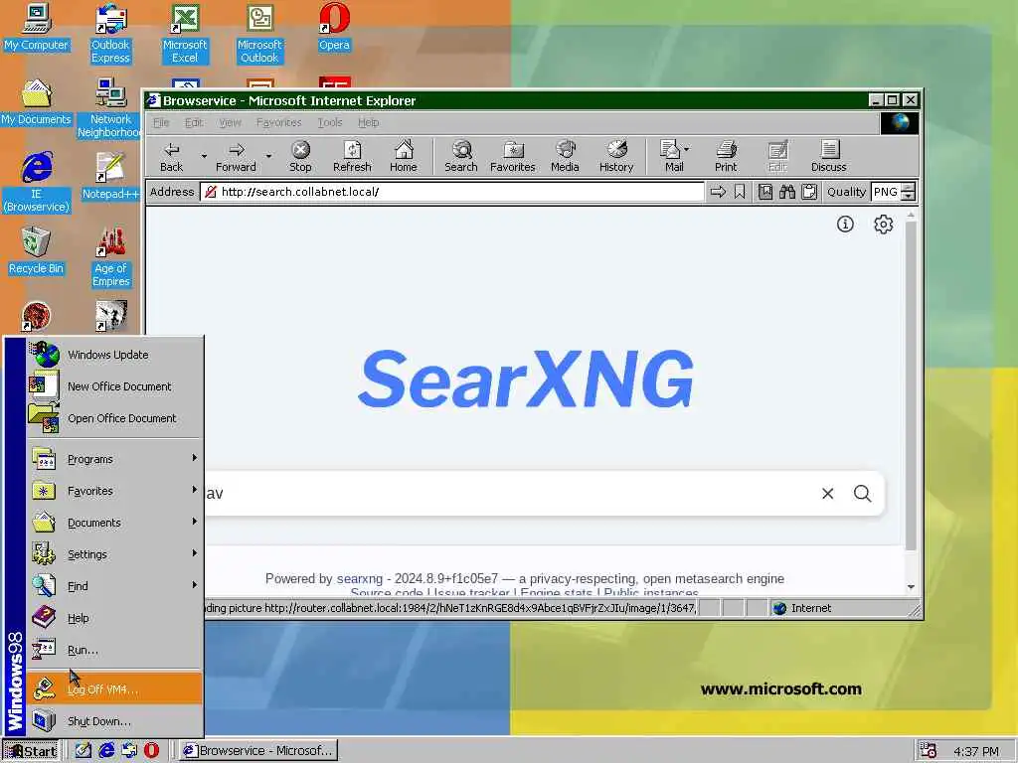The image size is (1018, 763).
Task: Click the page's vertical scrollbar thumb
Action: 911,386
